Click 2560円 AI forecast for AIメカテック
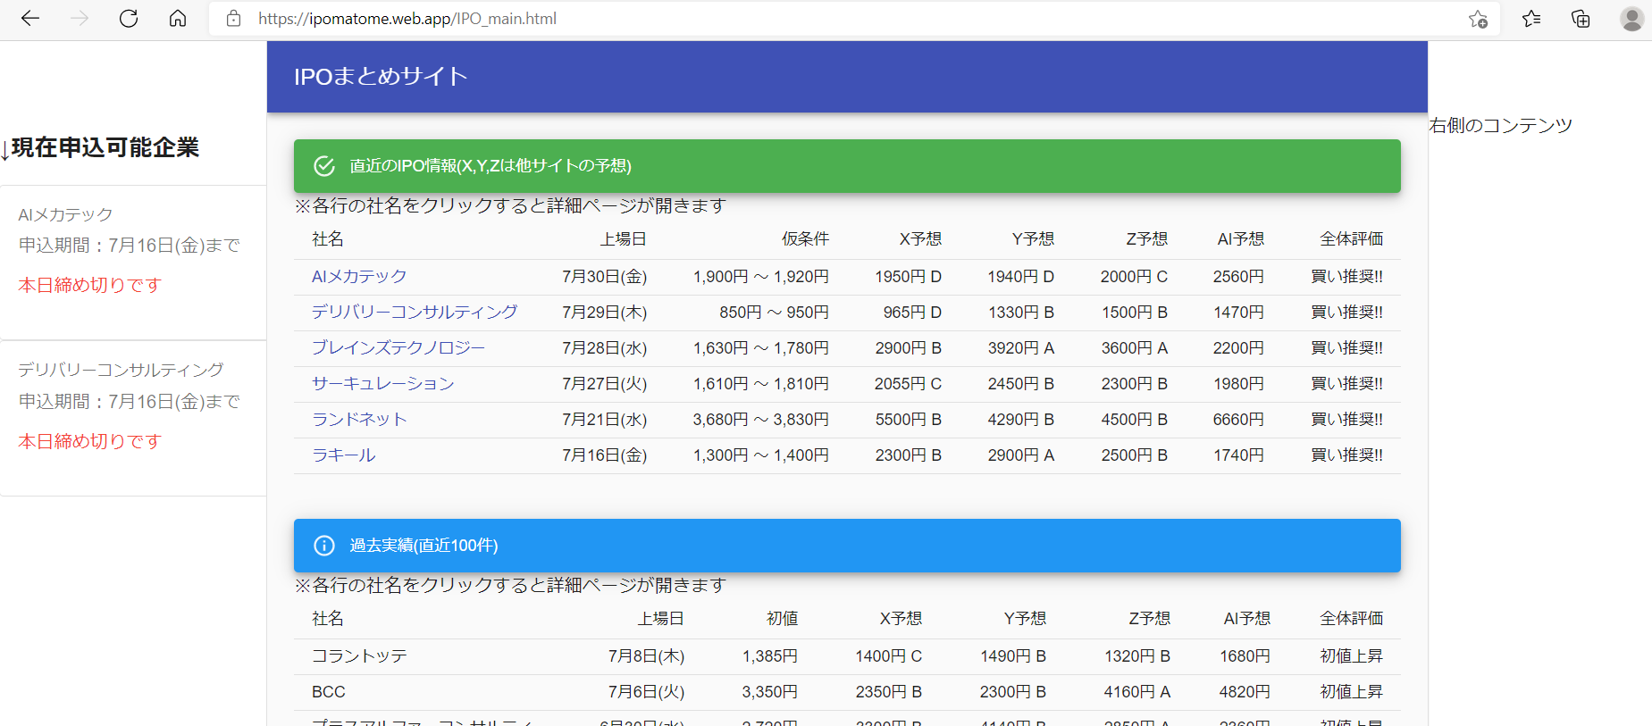This screenshot has height=726, width=1652. [x=1238, y=277]
